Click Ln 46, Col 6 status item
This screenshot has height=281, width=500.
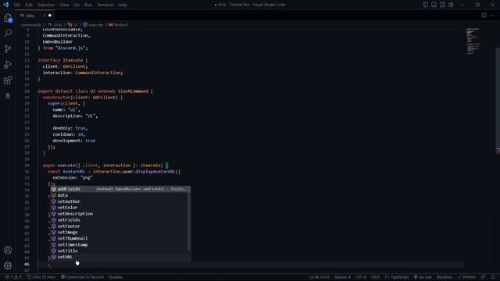[x=320, y=277]
